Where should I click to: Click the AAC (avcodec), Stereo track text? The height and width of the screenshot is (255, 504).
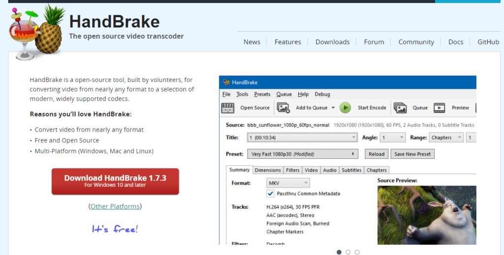(x=290, y=215)
